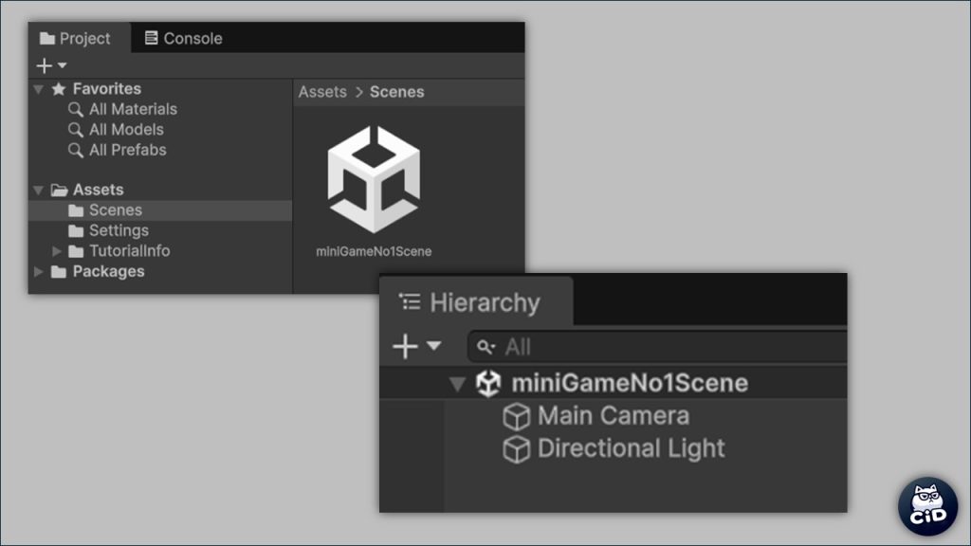Image resolution: width=971 pixels, height=546 pixels.
Task: Expand the Packages folder
Action: click(38, 272)
